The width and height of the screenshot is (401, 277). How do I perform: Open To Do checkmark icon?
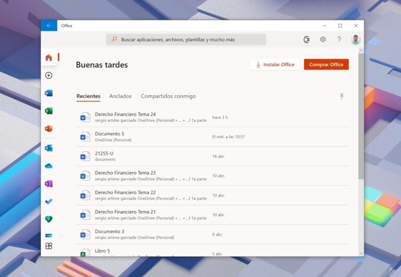click(49, 201)
